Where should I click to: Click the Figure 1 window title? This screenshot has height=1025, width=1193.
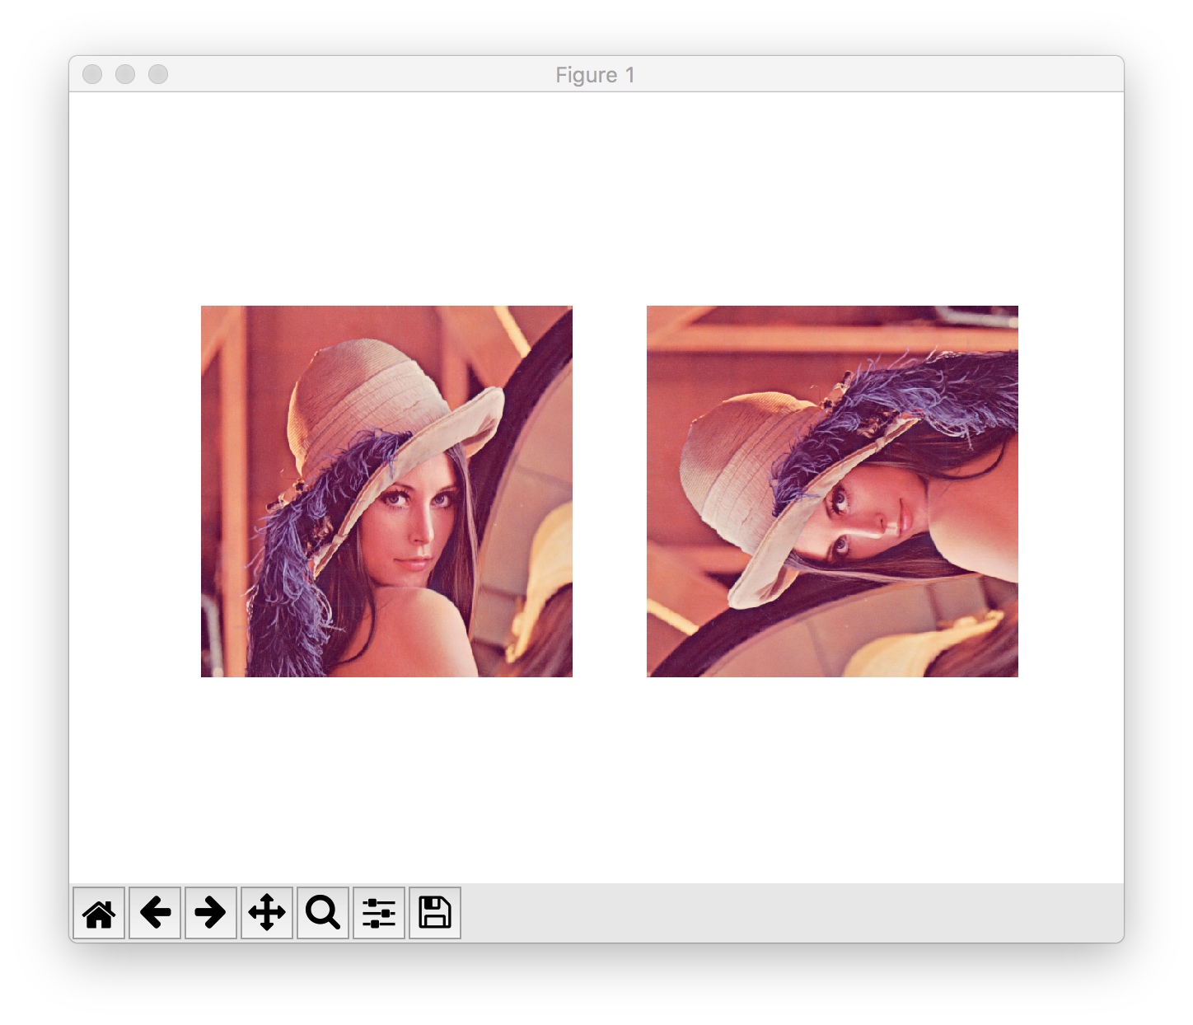(x=596, y=75)
